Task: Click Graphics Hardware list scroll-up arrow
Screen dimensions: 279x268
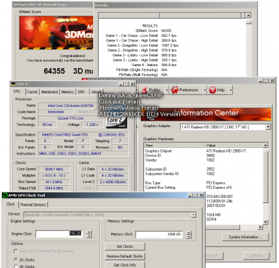Action: click(x=265, y=145)
